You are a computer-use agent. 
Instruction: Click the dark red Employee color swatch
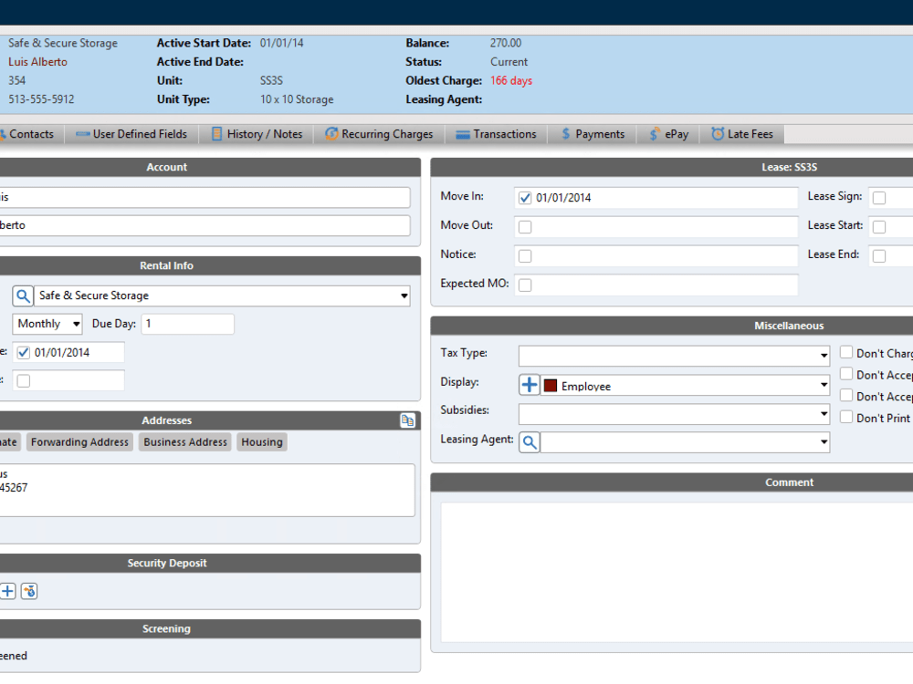pyautogui.click(x=551, y=386)
